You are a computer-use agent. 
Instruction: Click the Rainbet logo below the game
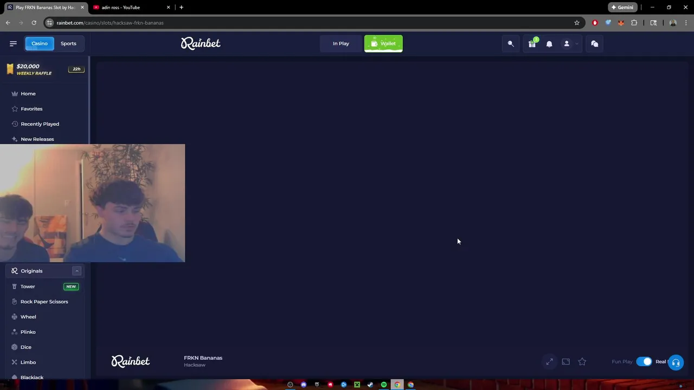click(131, 361)
